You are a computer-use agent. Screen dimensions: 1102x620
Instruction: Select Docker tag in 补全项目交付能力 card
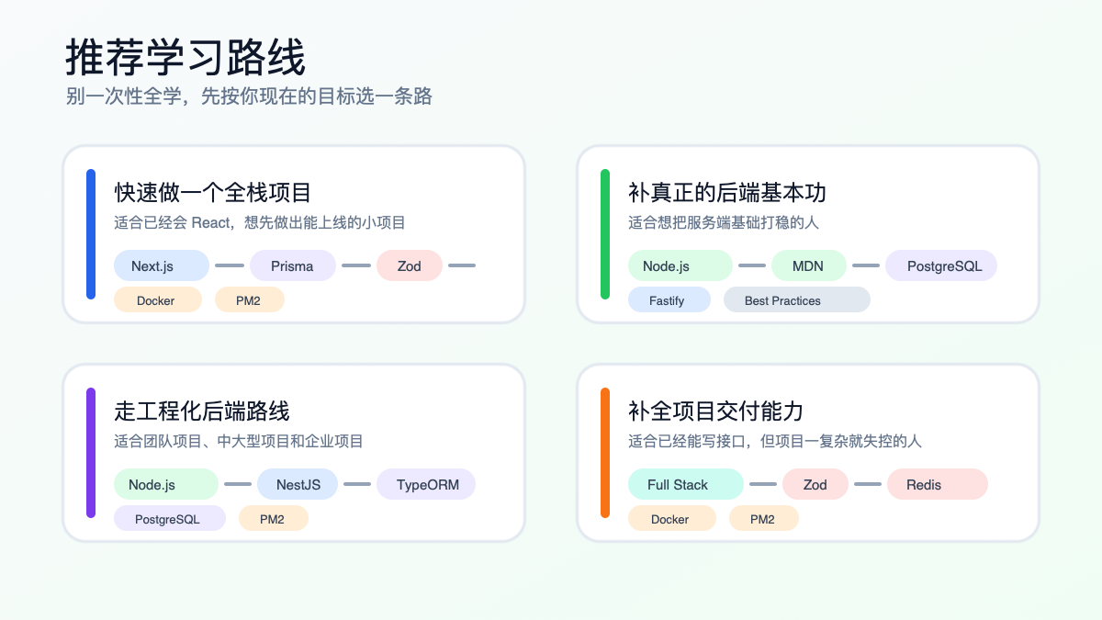(672, 518)
